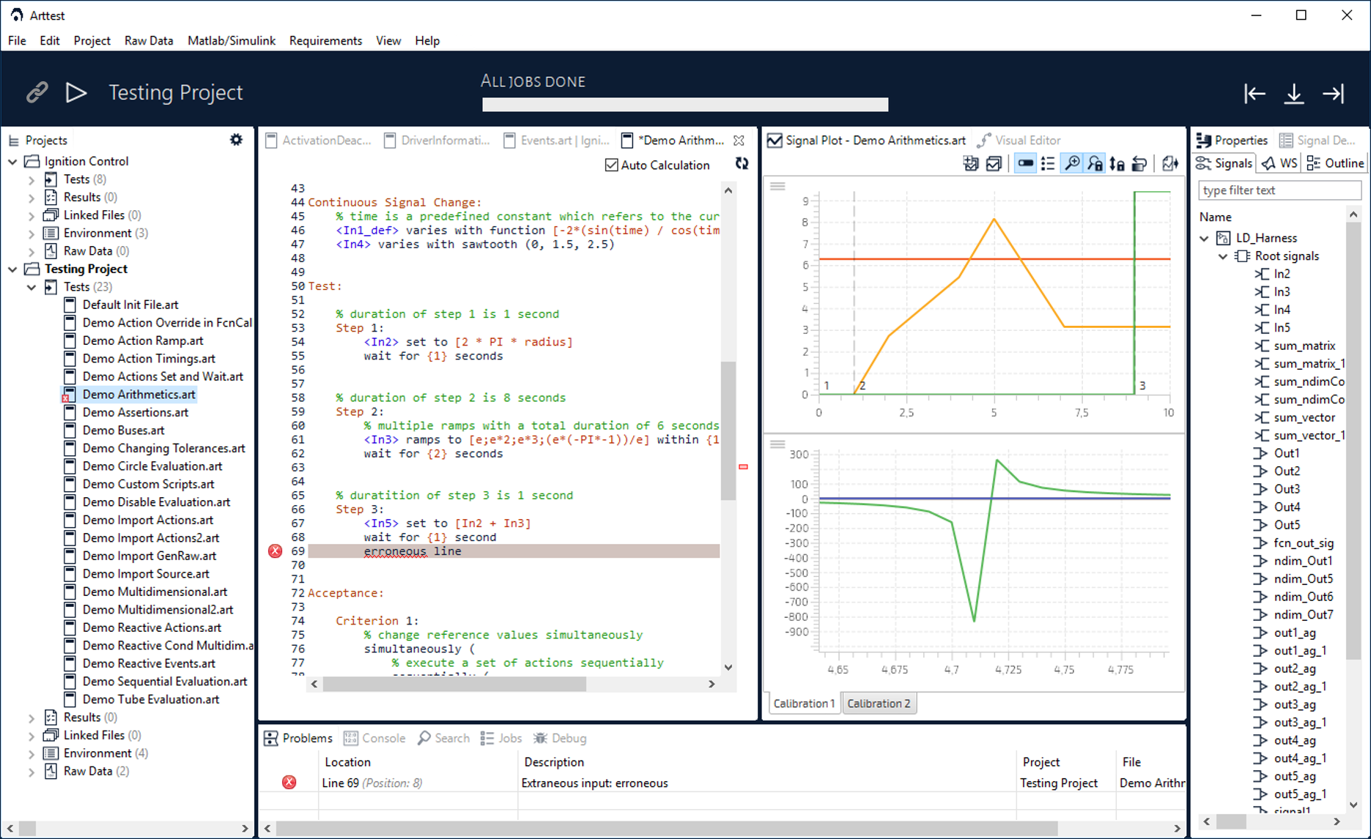The height and width of the screenshot is (839, 1371).
Task: Uncheck the Signal Plot checkbox
Action: (775, 140)
